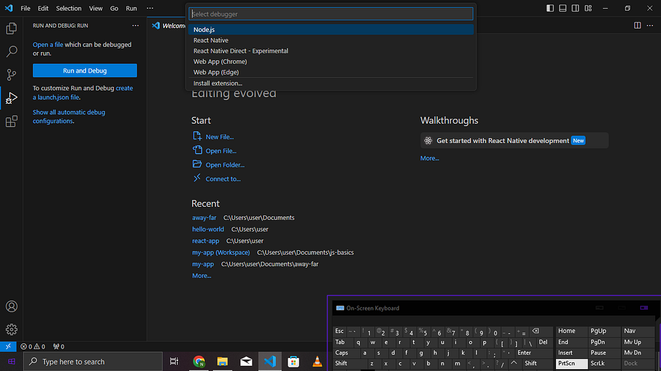The image size is (661, 371).
Task: Open Task View on the taskbar
Action: coord(174,361)
